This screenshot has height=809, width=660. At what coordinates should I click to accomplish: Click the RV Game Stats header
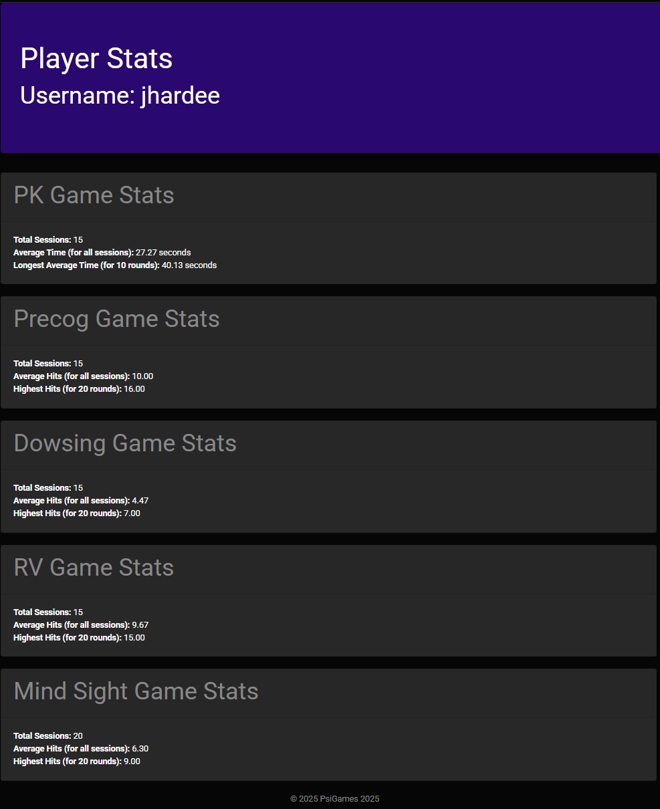click(x=94, y=568)
